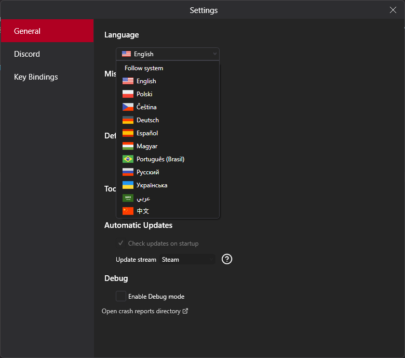
Task: Pick 中文 from the language list
Action: (x=143, y=211)
